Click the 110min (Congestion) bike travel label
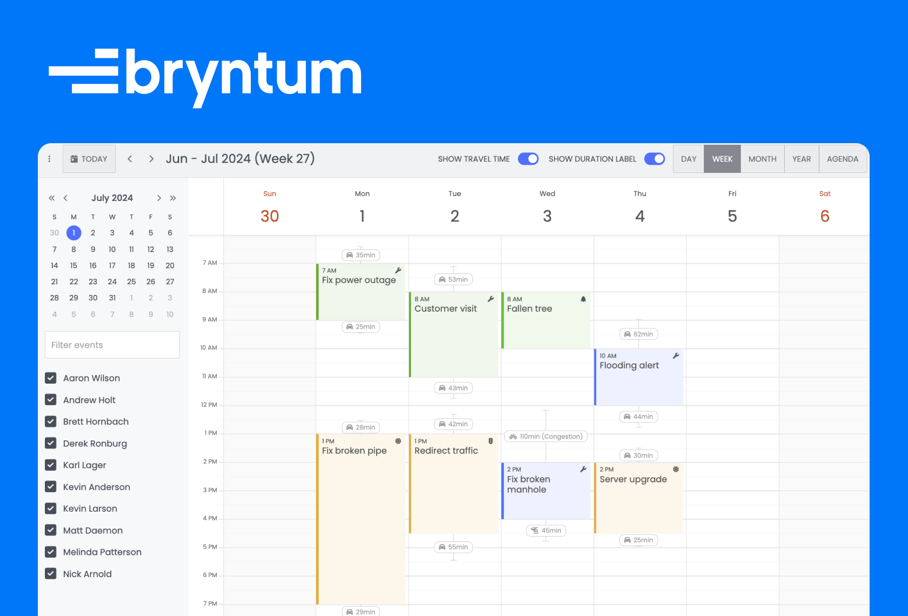Viewport: 908px width, 616px height. tap(546, 436)
